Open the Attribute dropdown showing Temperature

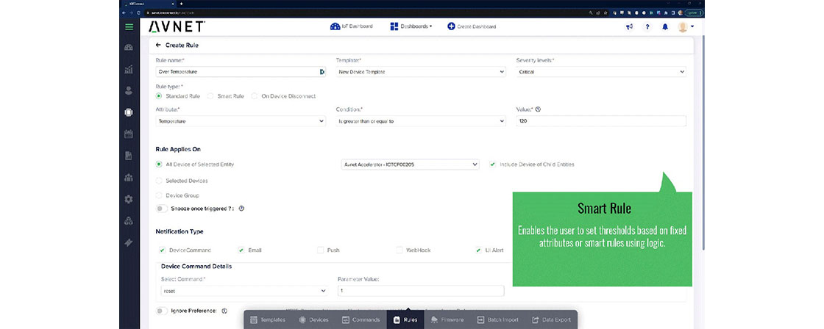pyautogui.click(x=241, y=121)
